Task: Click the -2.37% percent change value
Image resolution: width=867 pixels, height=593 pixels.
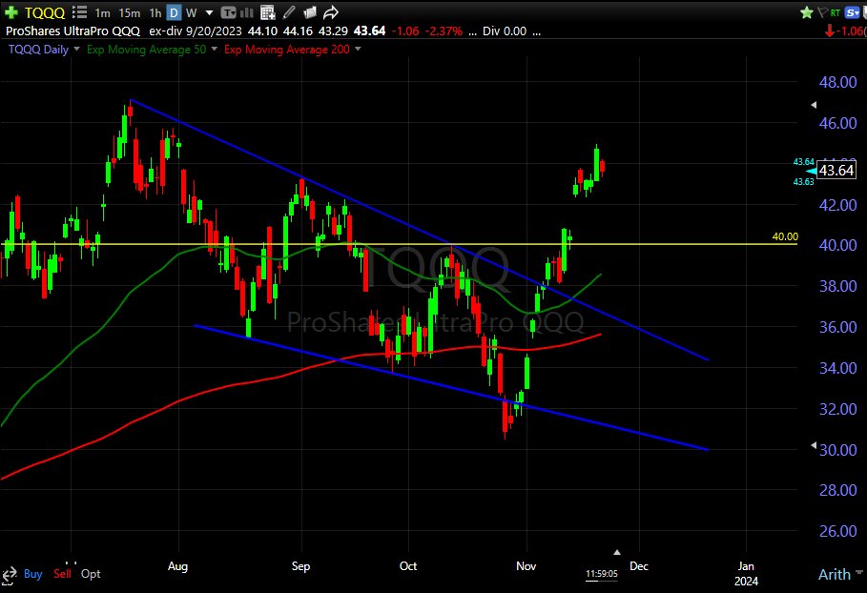Action: [444, 31]
